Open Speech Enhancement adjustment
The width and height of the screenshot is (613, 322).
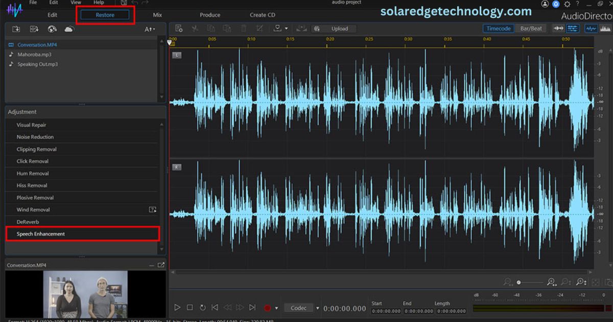tap(83, 234)
